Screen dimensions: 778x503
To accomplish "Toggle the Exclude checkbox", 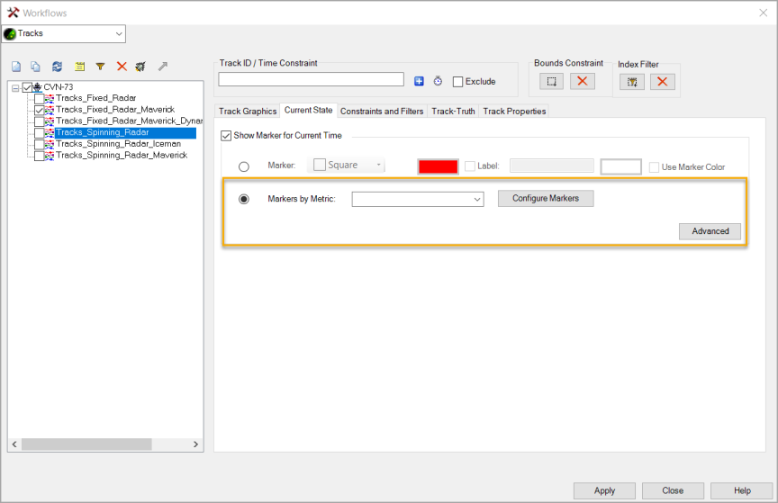I will (x=458, y=82).
